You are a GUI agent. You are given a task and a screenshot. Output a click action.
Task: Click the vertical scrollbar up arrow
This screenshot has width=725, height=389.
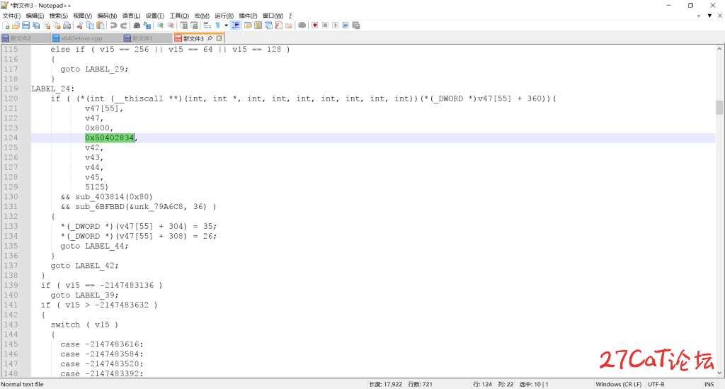click(719, 49)
